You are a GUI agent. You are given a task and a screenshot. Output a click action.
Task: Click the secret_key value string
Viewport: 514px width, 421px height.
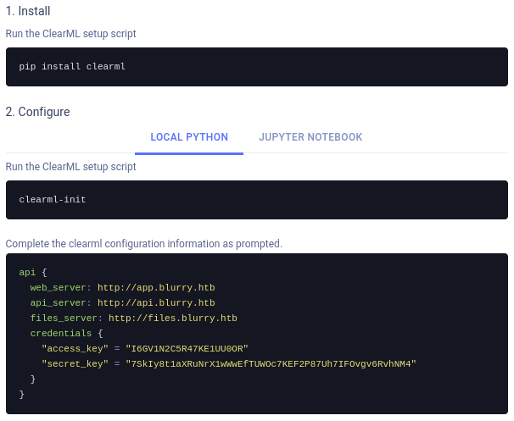271,364
